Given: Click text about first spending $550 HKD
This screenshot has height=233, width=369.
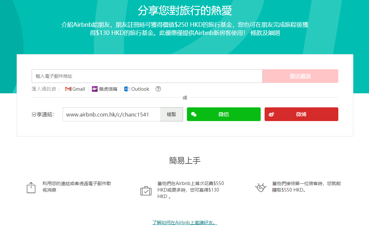Looking at the screenshot, I should pyautogui.click(x=191, y=190).
